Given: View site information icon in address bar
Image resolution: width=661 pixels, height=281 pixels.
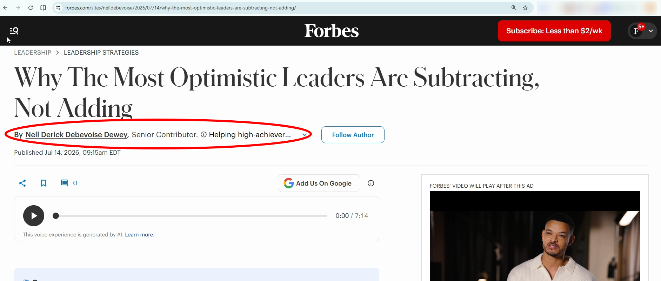Looking at the screenshot, I should point(58,8).
